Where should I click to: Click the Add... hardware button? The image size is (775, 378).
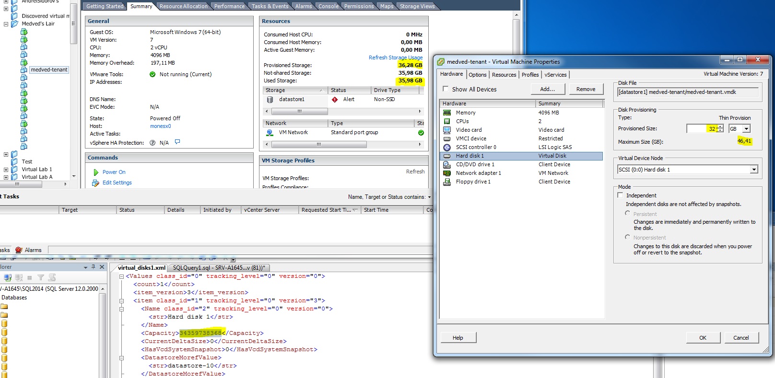coord(548,89)
